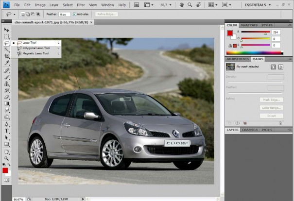Switch to the Channels tab
The image size is (294, 201).
click(250, 130)
